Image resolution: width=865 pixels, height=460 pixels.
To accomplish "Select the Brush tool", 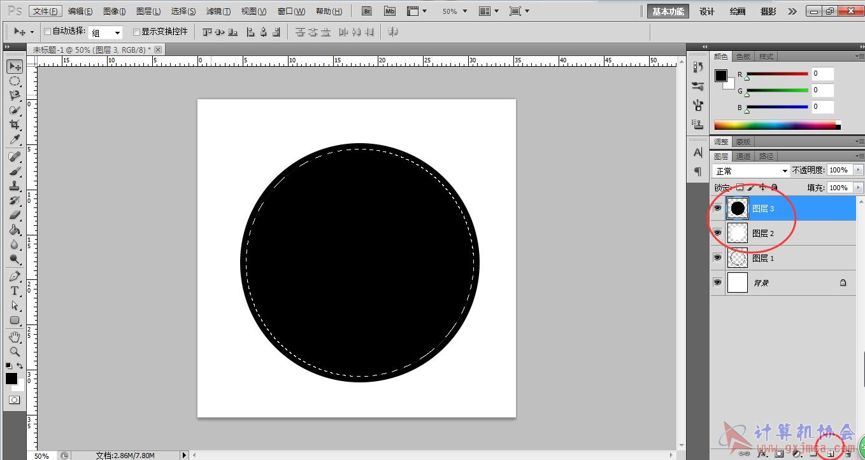I will click(x=15, y=172).
